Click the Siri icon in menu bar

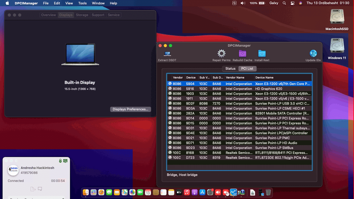[301, 3]
